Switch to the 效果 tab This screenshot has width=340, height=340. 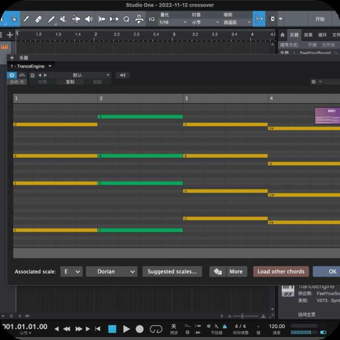click(308, 35)
